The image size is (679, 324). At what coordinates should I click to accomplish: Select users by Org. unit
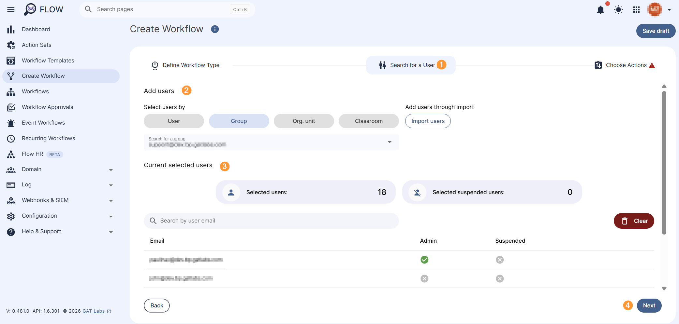304,121
